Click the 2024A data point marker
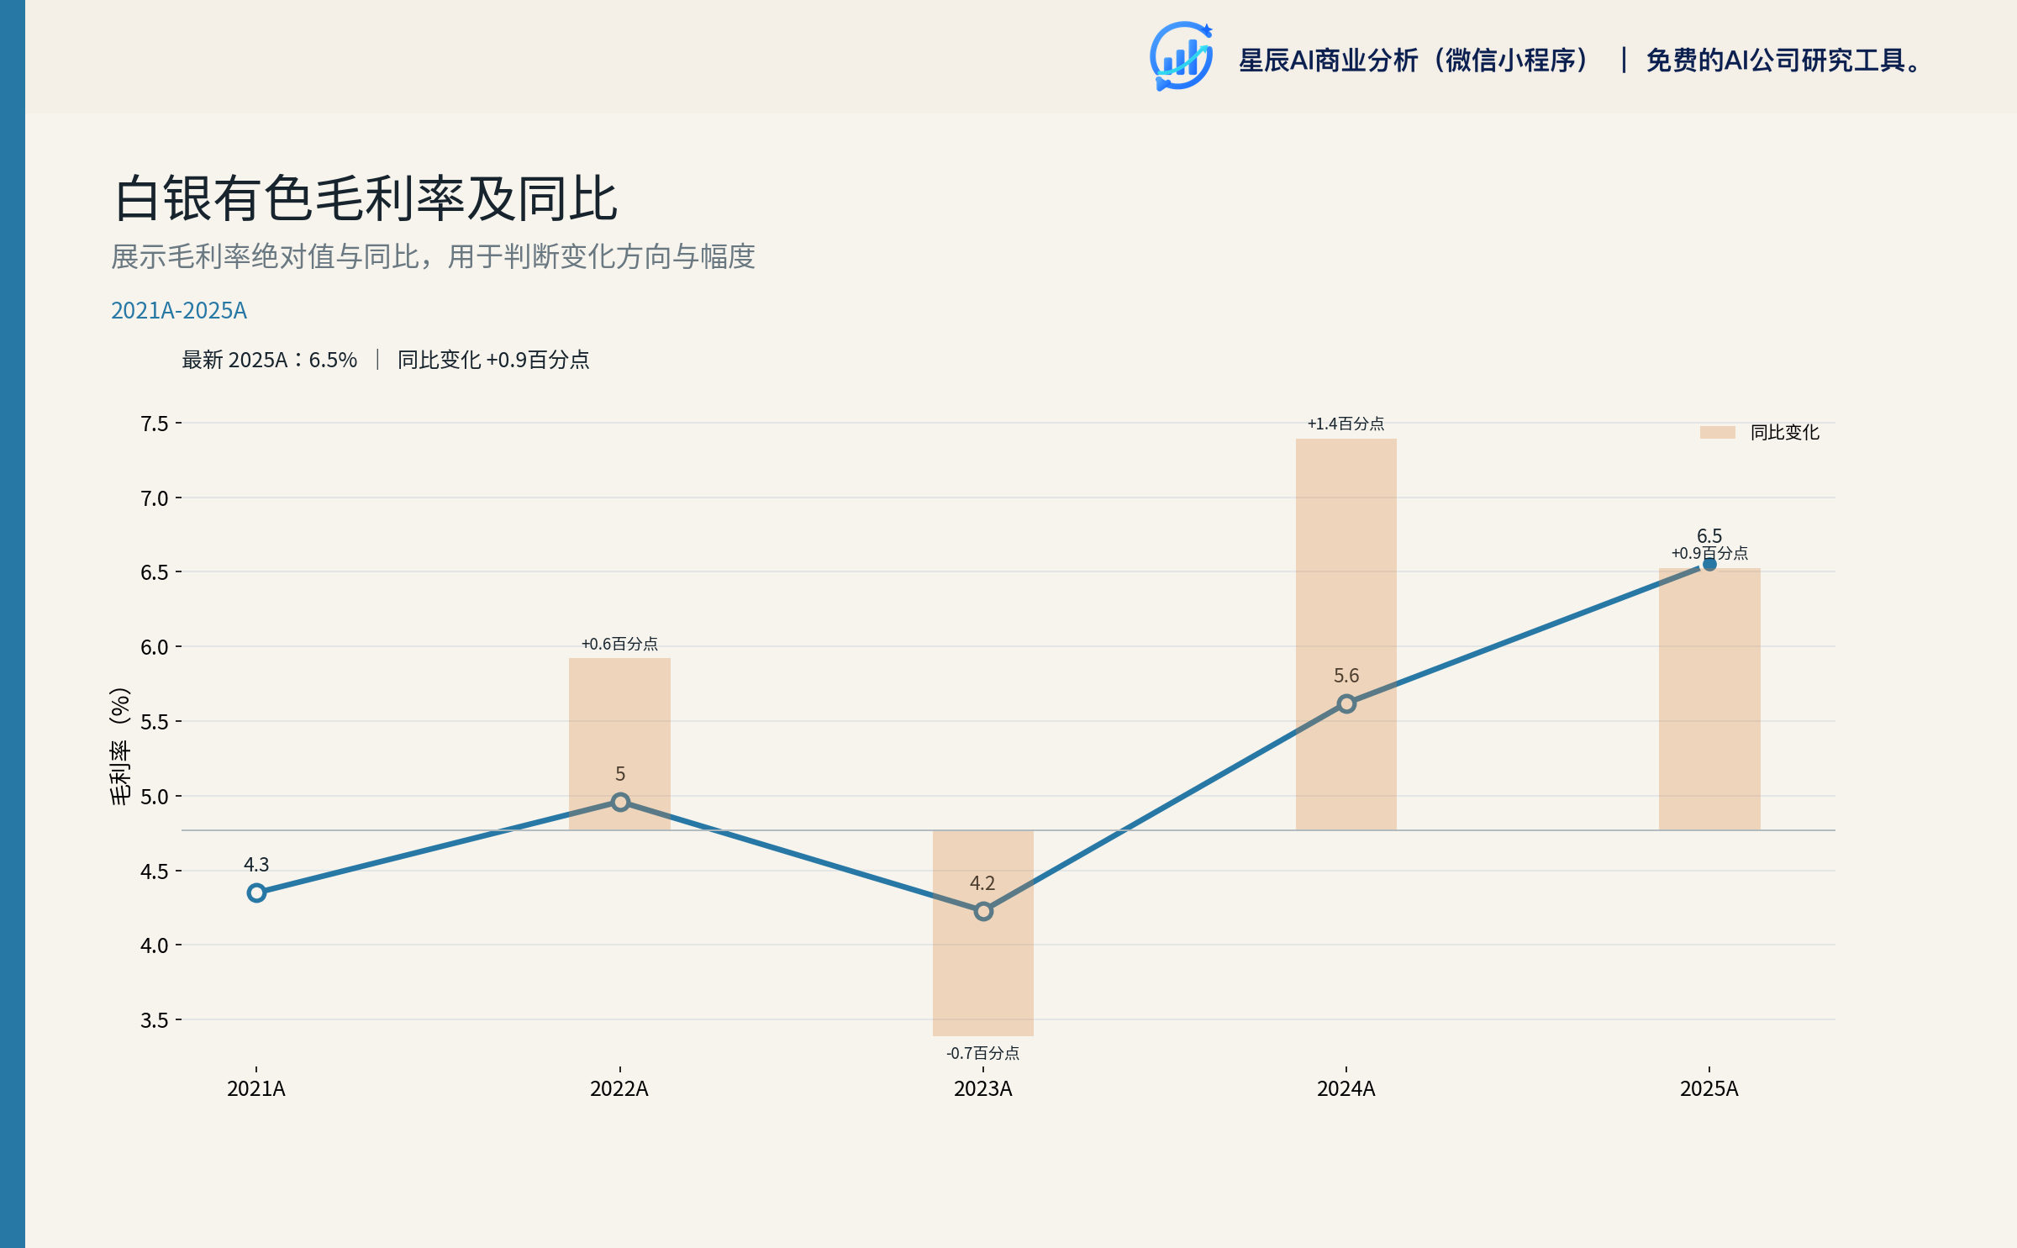2017x1248 pixels. pos(1346,703)
